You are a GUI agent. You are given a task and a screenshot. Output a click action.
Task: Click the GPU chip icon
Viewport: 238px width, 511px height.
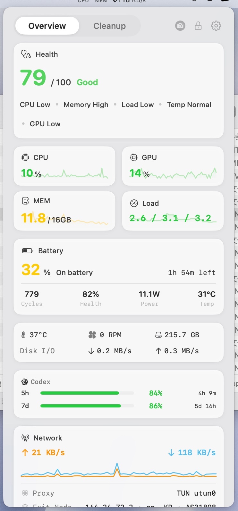[x=133, y=157]
